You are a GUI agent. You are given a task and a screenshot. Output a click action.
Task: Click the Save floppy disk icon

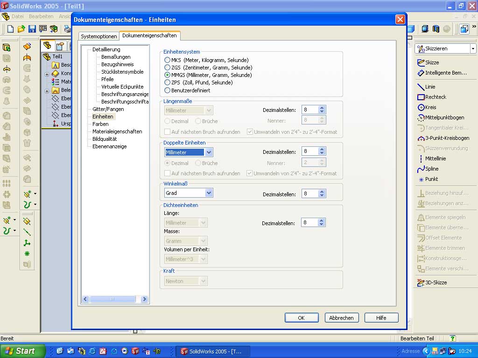pos(32,29)
